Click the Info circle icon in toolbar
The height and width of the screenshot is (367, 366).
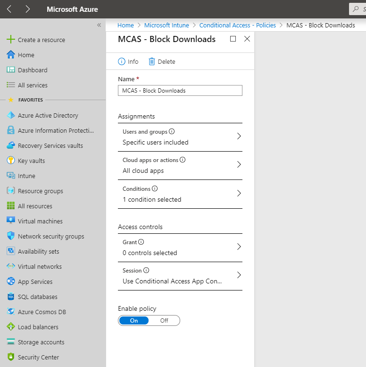[x=122, y=61]
